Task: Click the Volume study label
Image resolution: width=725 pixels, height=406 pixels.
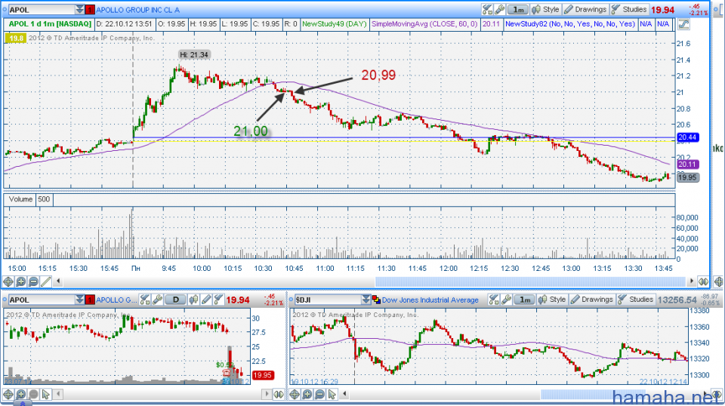Action: point(20,199)
